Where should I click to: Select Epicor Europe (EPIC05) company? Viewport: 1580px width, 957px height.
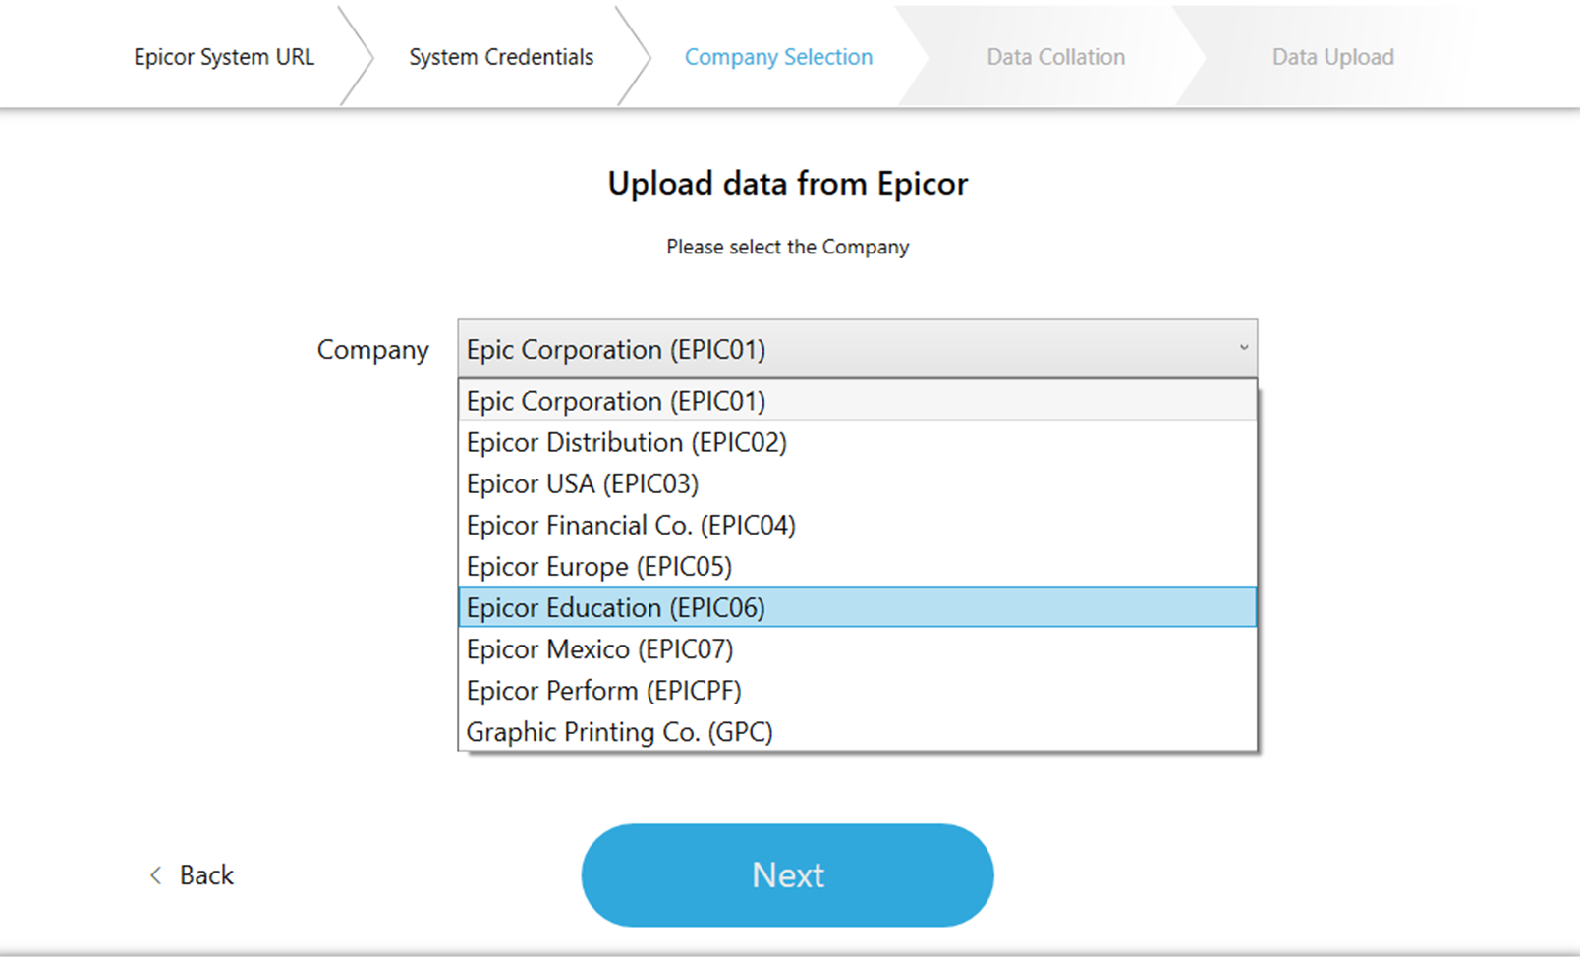[x=599, y=567]
